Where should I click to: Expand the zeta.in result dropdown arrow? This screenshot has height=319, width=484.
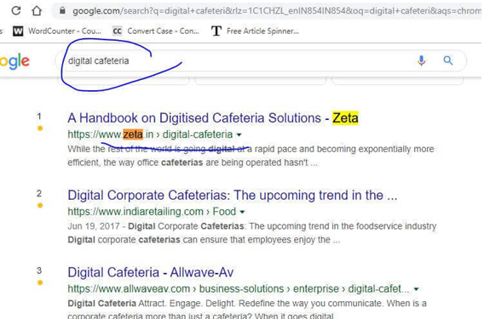239,134
